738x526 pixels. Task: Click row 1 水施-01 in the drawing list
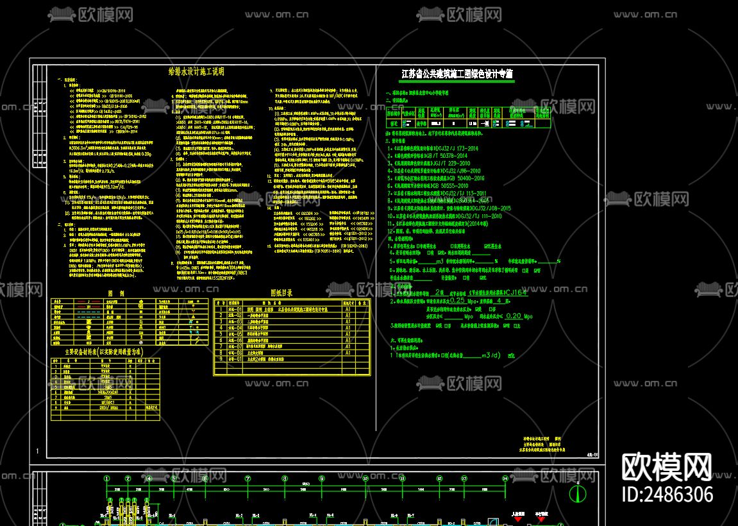(292, 310)
